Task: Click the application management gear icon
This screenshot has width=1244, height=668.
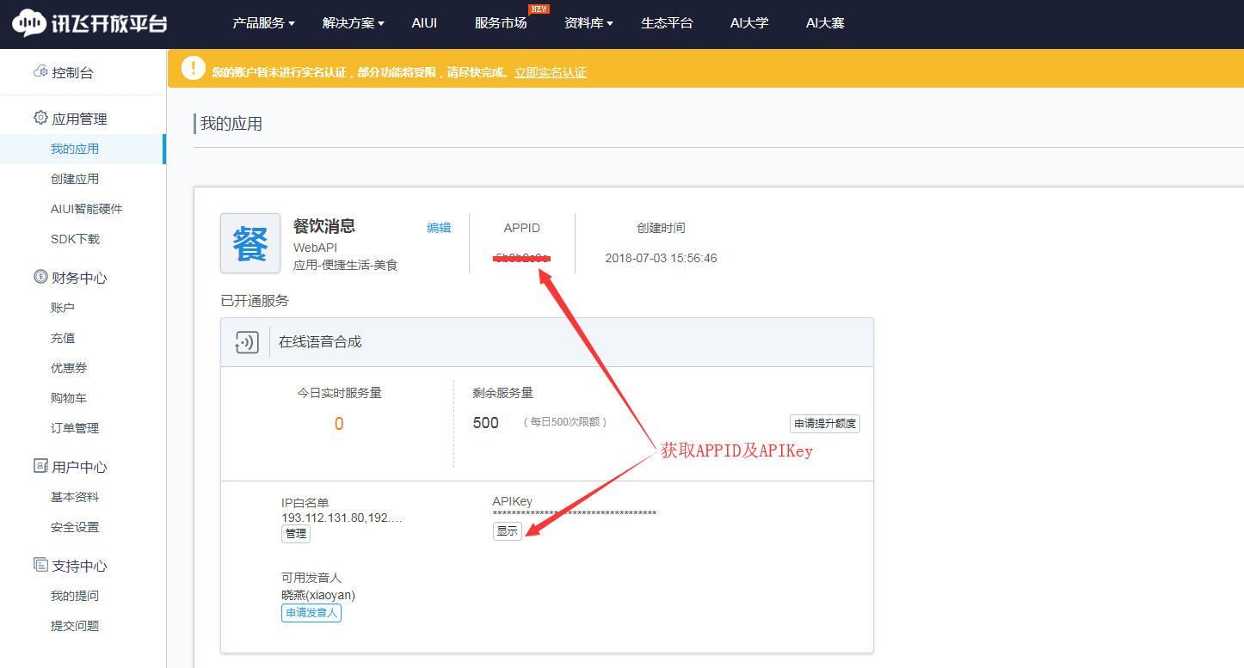Action: click(40, 118)
